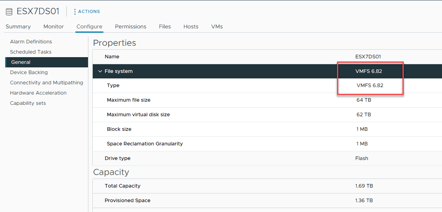
Task: Click the datastore icon beside ESX7DS01
Action: [x=9, y=12]
